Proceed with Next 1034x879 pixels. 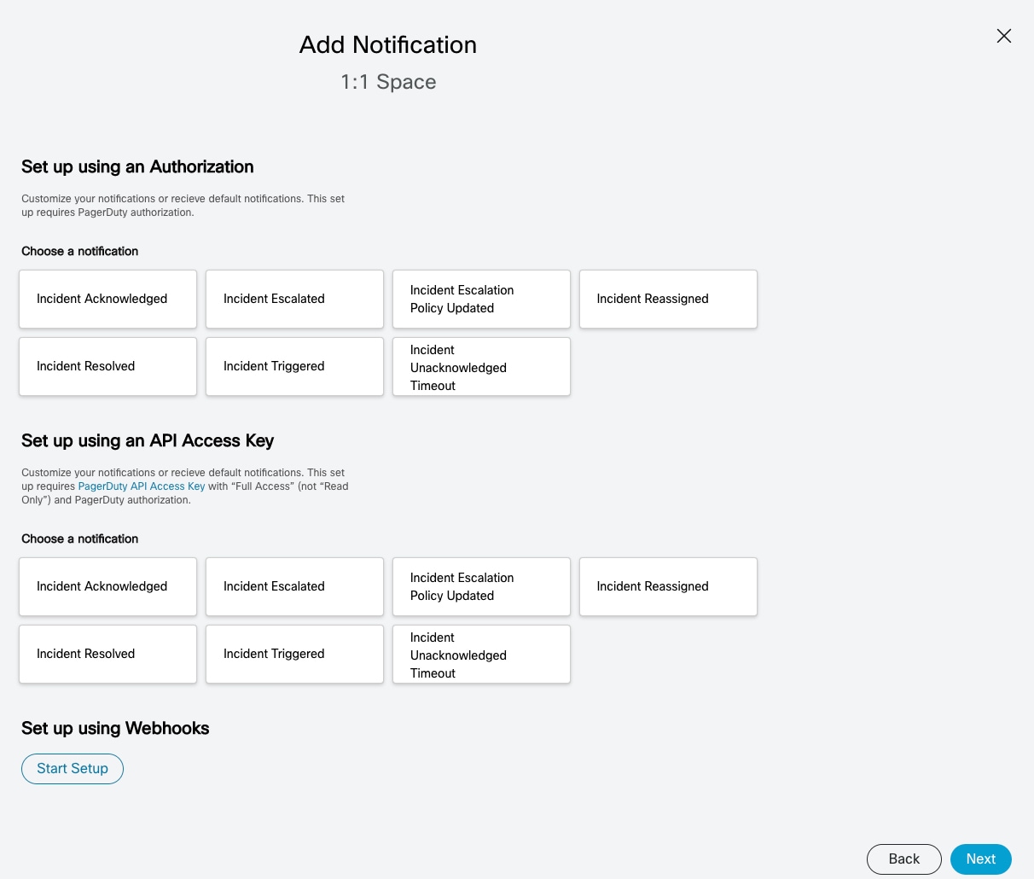pos(980,859)
